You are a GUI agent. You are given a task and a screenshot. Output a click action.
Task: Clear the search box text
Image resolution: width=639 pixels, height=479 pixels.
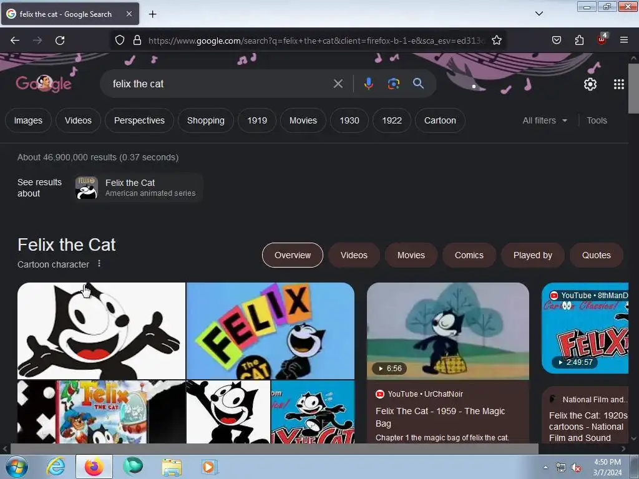[x=338, y=84]
